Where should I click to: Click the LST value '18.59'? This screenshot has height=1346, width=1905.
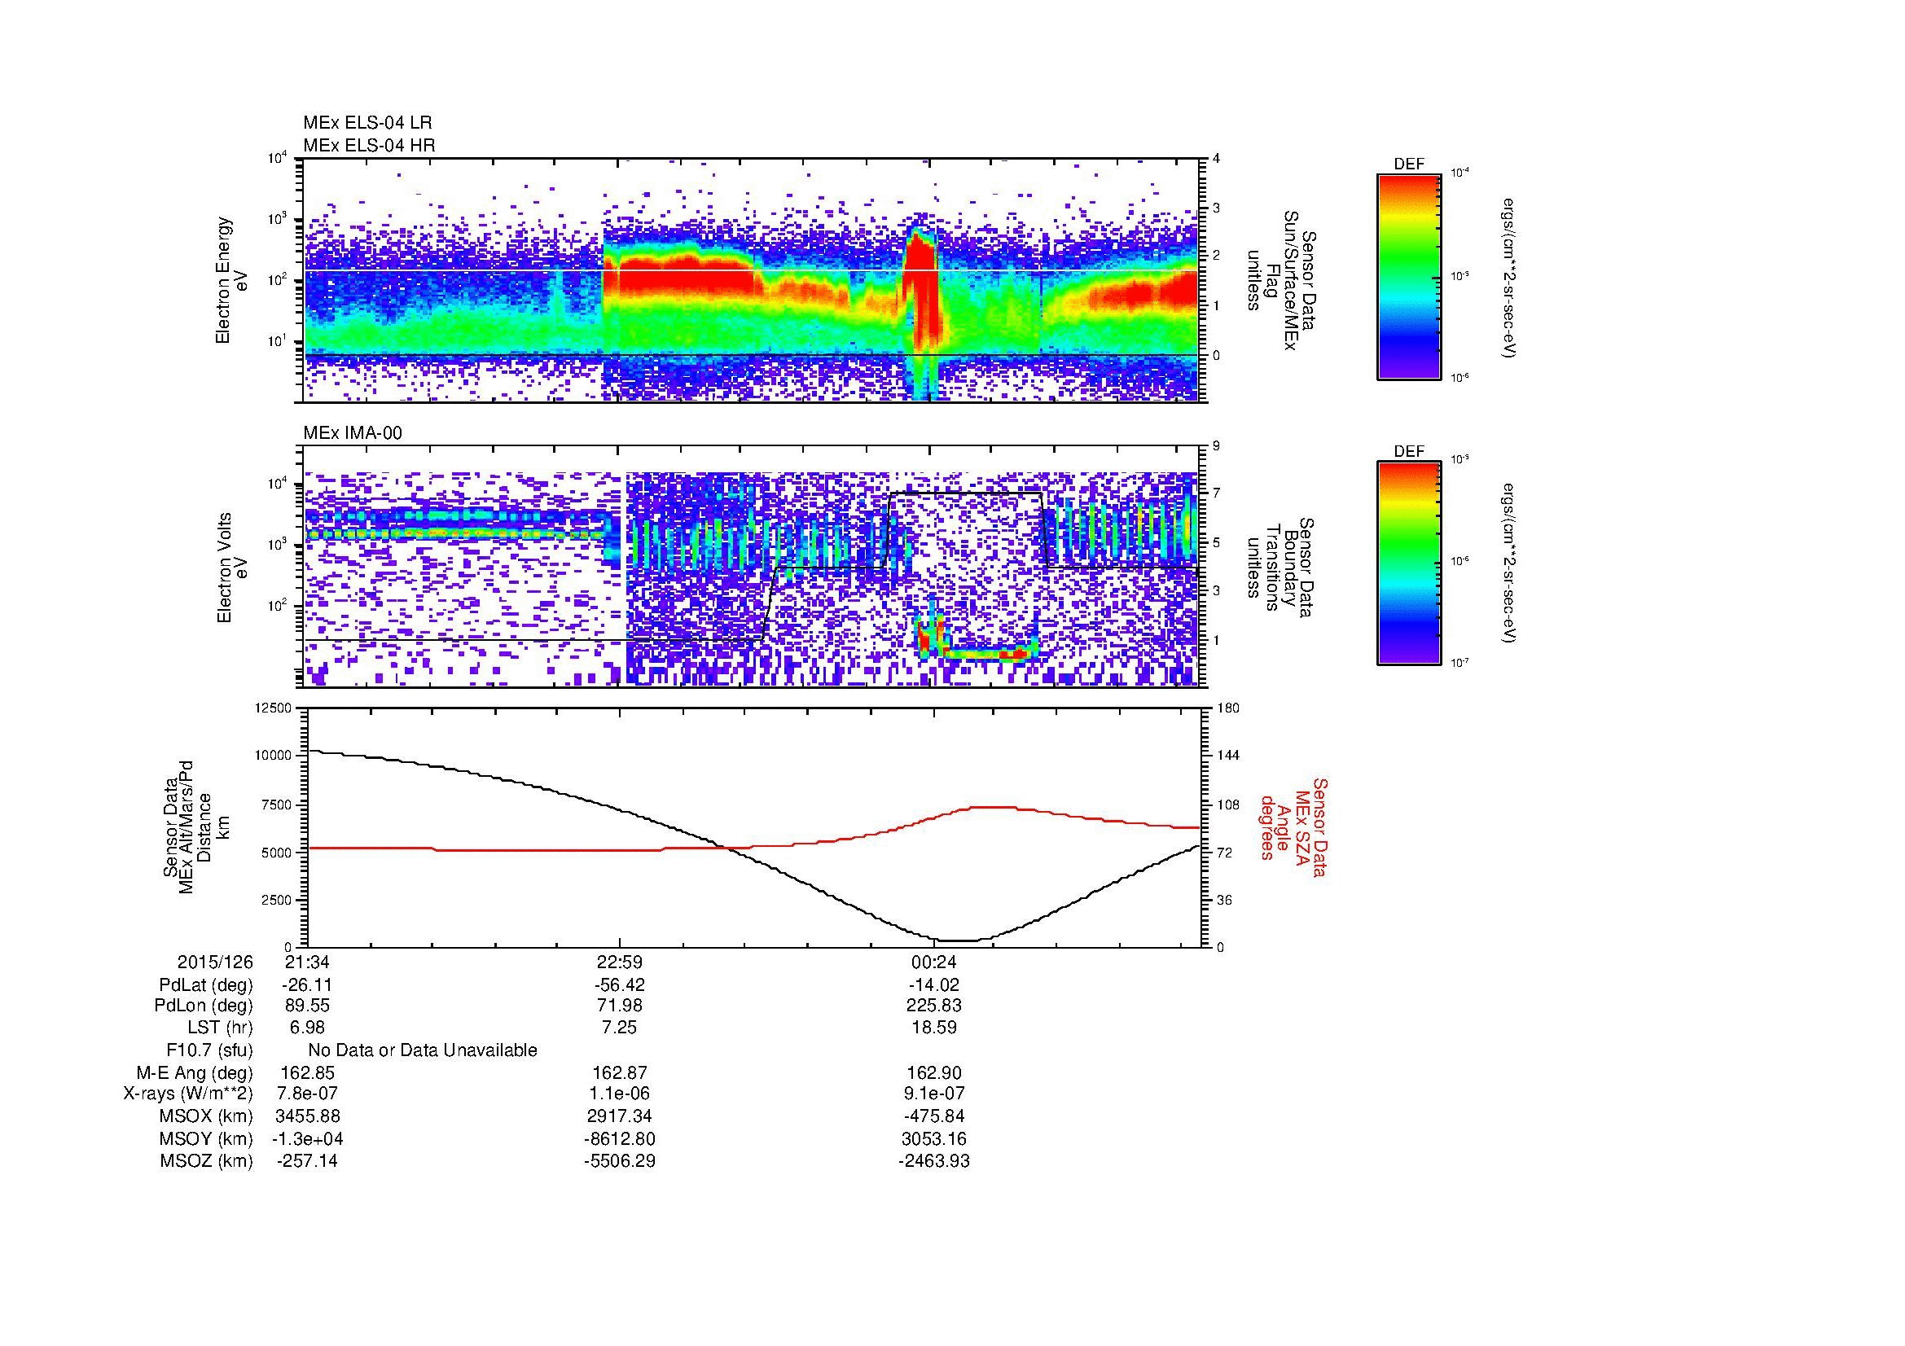click(x=933, y=1028)
